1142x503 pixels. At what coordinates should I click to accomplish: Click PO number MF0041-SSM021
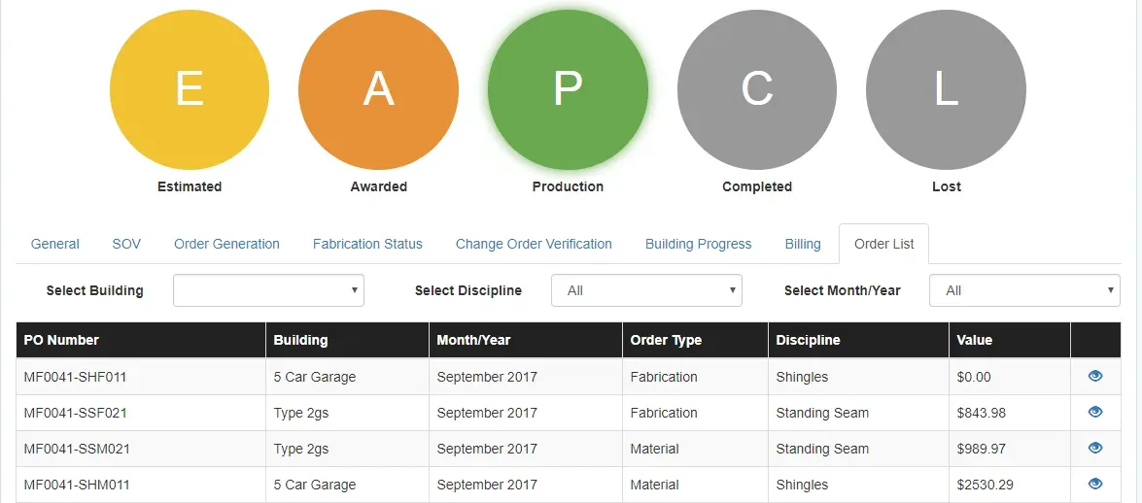pos(77,449)
